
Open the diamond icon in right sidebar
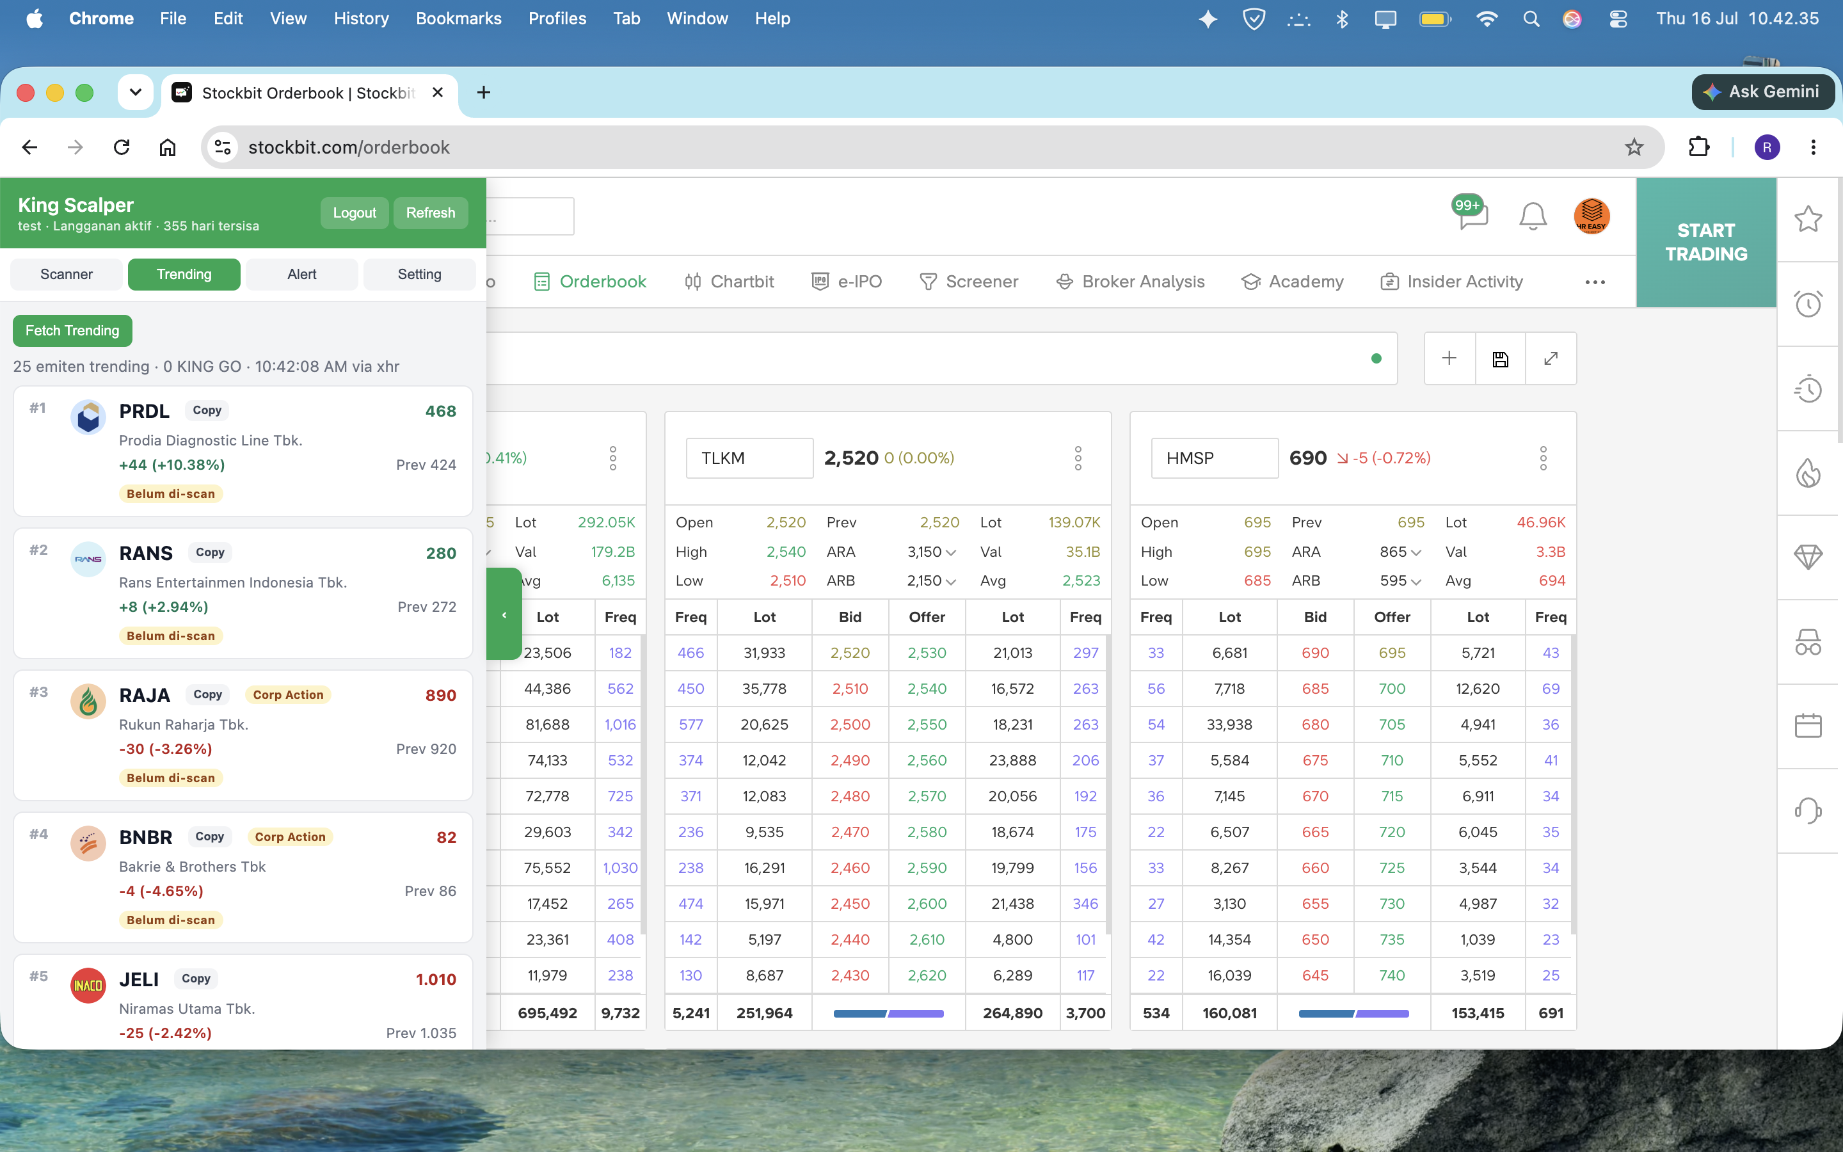tap(1808, 557)
